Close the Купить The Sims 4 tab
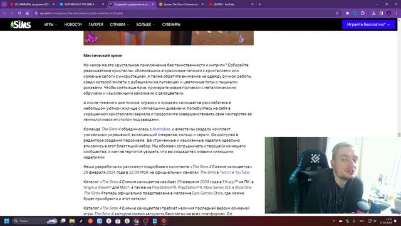The width and height of the screenshot is (401, 226). (x=202, y=4)
